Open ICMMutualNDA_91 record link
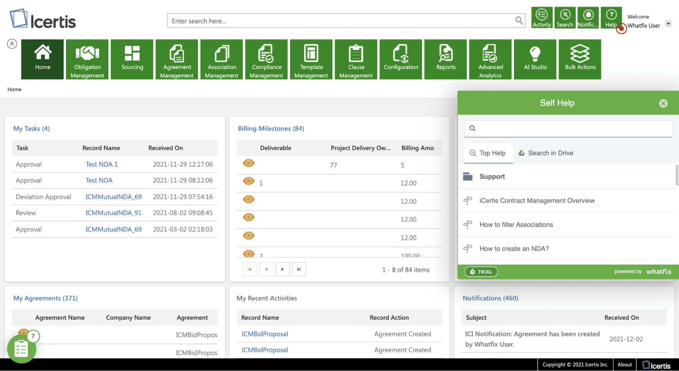 tap(113, 213)
